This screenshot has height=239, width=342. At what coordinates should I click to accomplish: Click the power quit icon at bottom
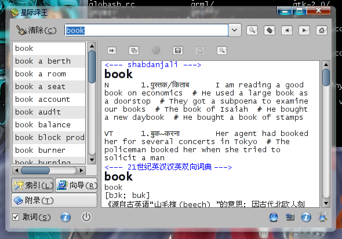click(x=86, y=217)
